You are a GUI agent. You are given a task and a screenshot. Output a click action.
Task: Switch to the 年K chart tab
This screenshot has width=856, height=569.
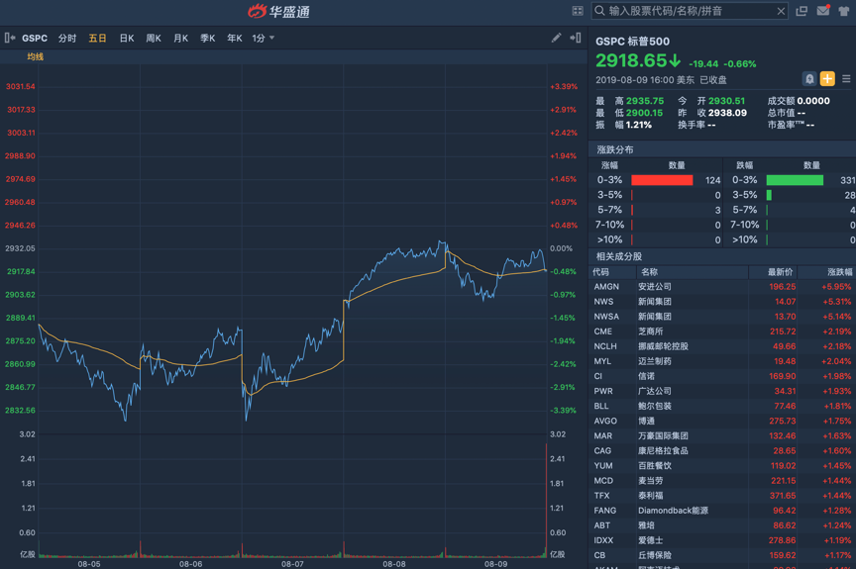point(235,39)
